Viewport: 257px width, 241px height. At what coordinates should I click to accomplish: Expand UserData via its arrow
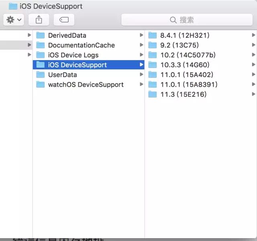coord(141,75)
